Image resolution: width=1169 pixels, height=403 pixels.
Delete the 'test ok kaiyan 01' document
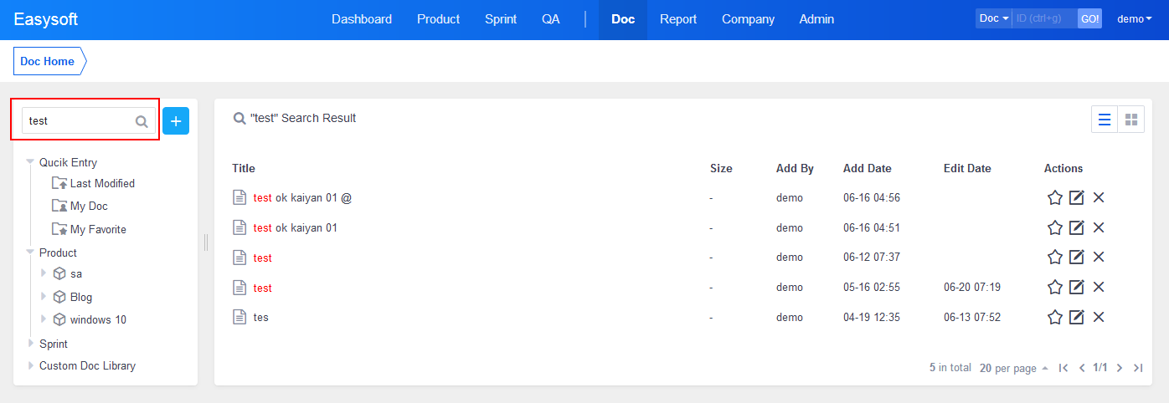1099,227
